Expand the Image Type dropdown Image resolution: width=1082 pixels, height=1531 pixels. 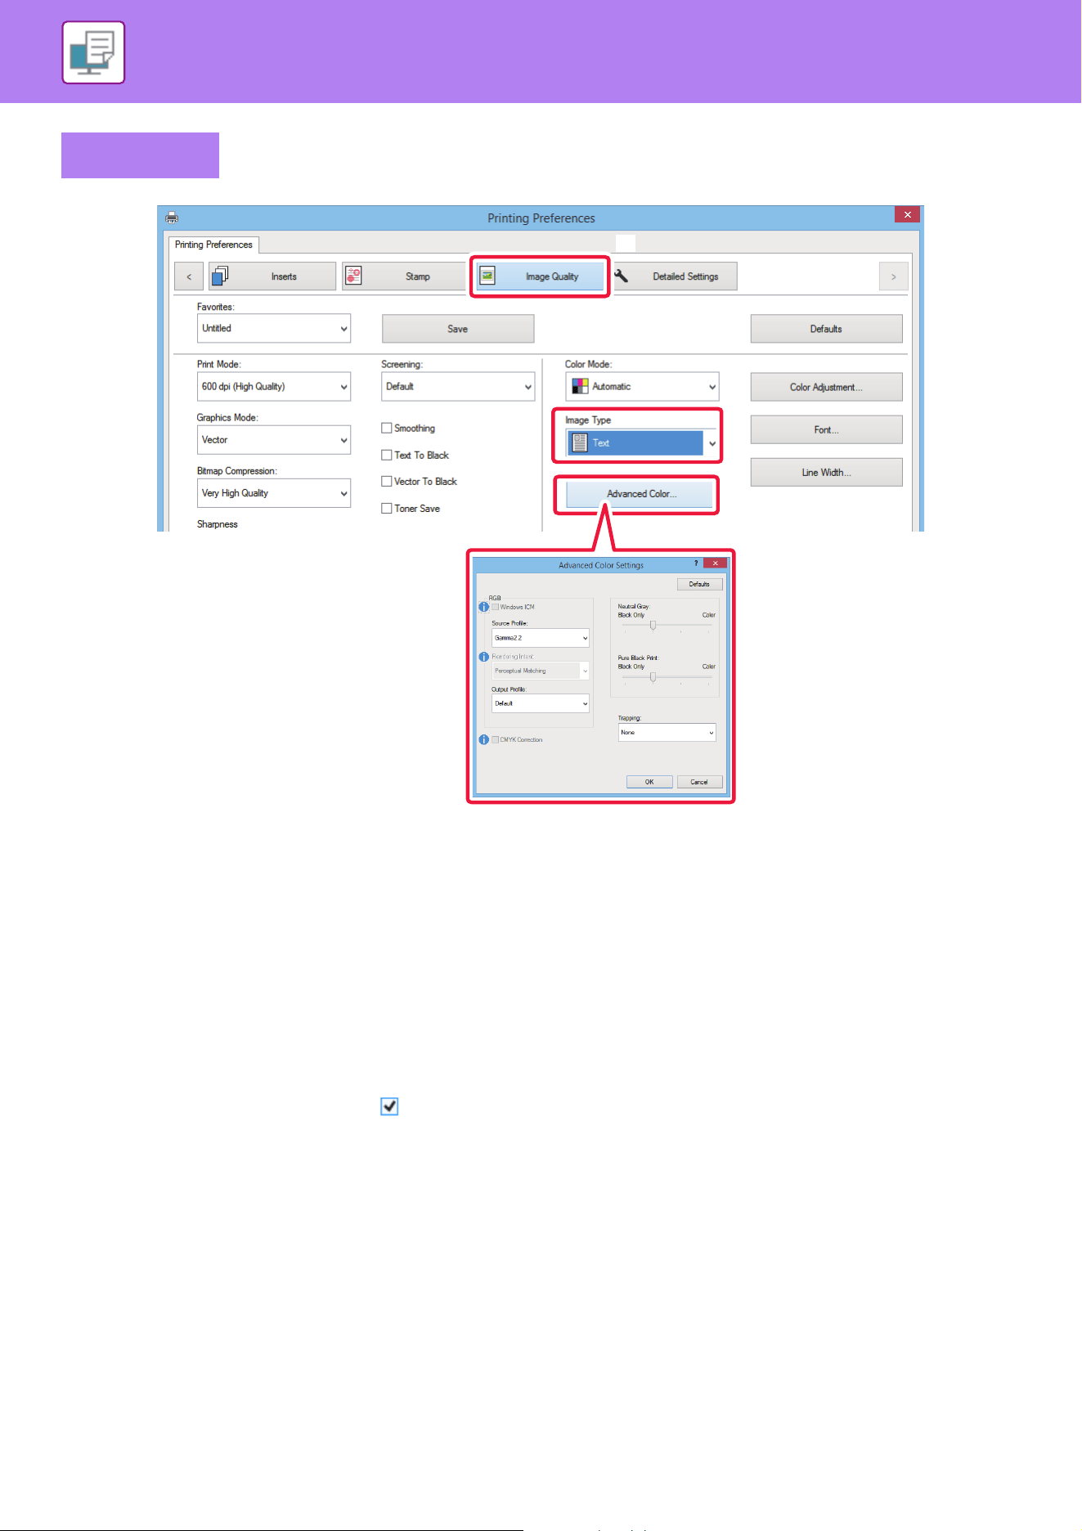643,443
